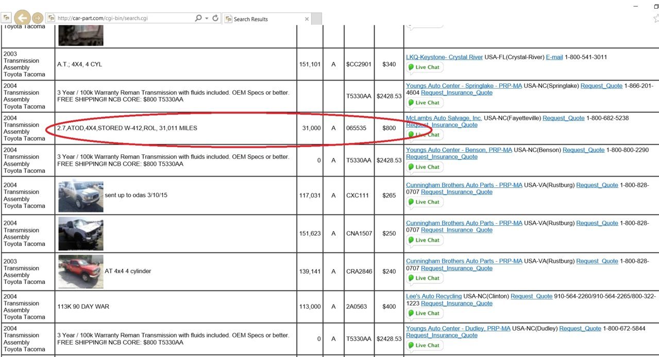Click the 113K 90 DAY WAR description
Image resolution: width=659 pixels, height=357 pixels.
point(83,307)
